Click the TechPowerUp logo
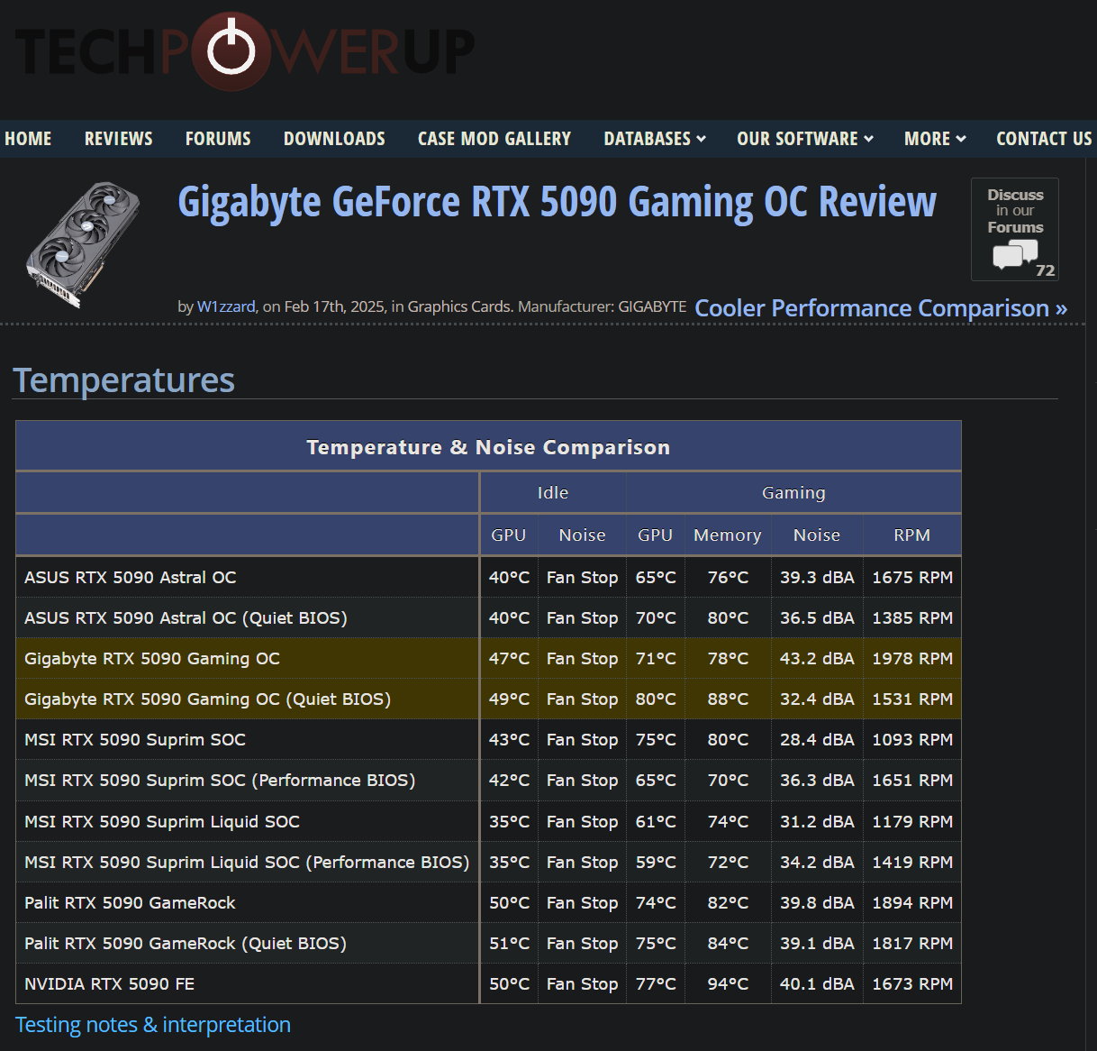The width and height of the screenshot is (1097, 1051). (245, 51)
